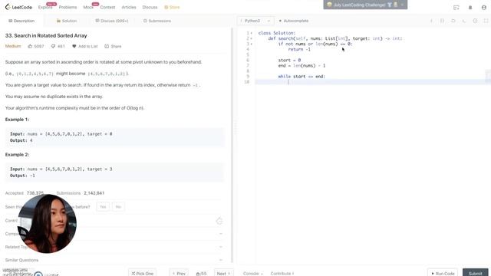Toggle the fullscreen editor icon
Viewport: 491px width, 276px height.
coord(486,21)
